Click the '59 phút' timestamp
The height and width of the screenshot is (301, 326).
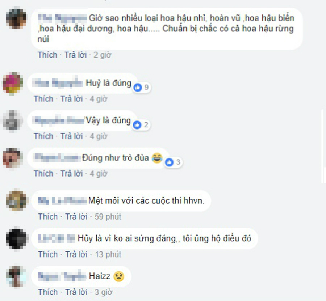pos(108,217)
